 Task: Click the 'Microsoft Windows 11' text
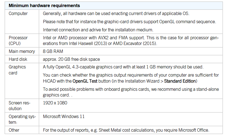64,116
